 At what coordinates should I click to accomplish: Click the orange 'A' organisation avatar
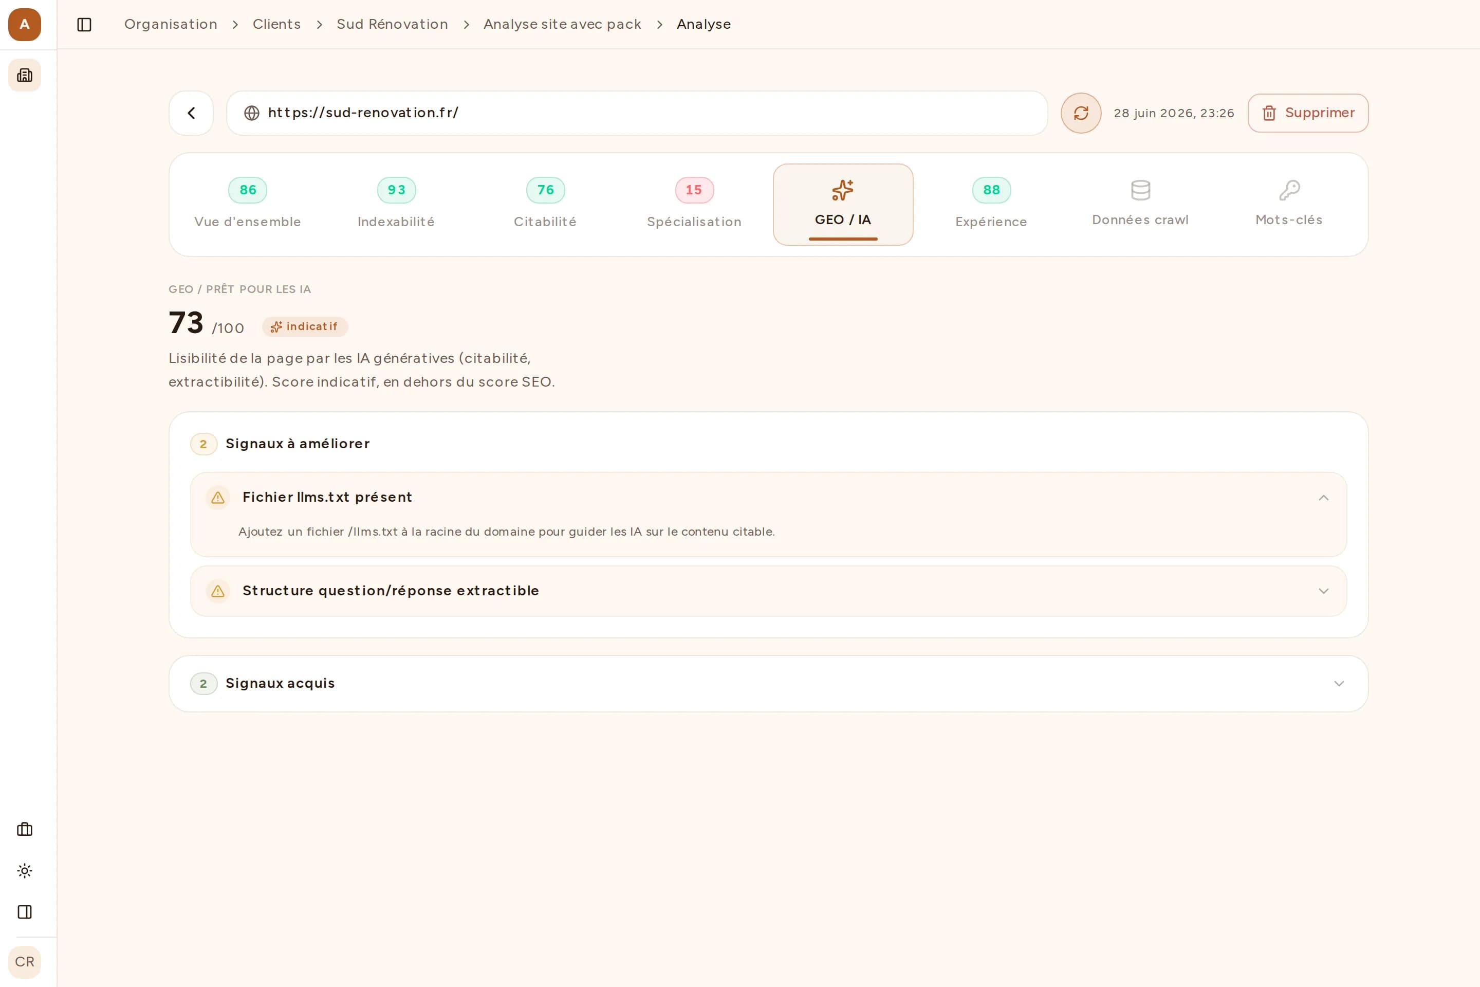[25, 25]
